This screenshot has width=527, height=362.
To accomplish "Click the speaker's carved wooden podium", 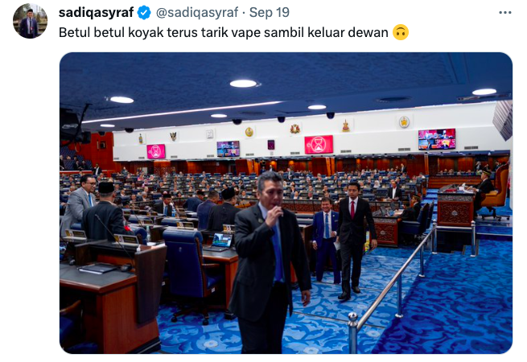I will (x=455, y=209).
